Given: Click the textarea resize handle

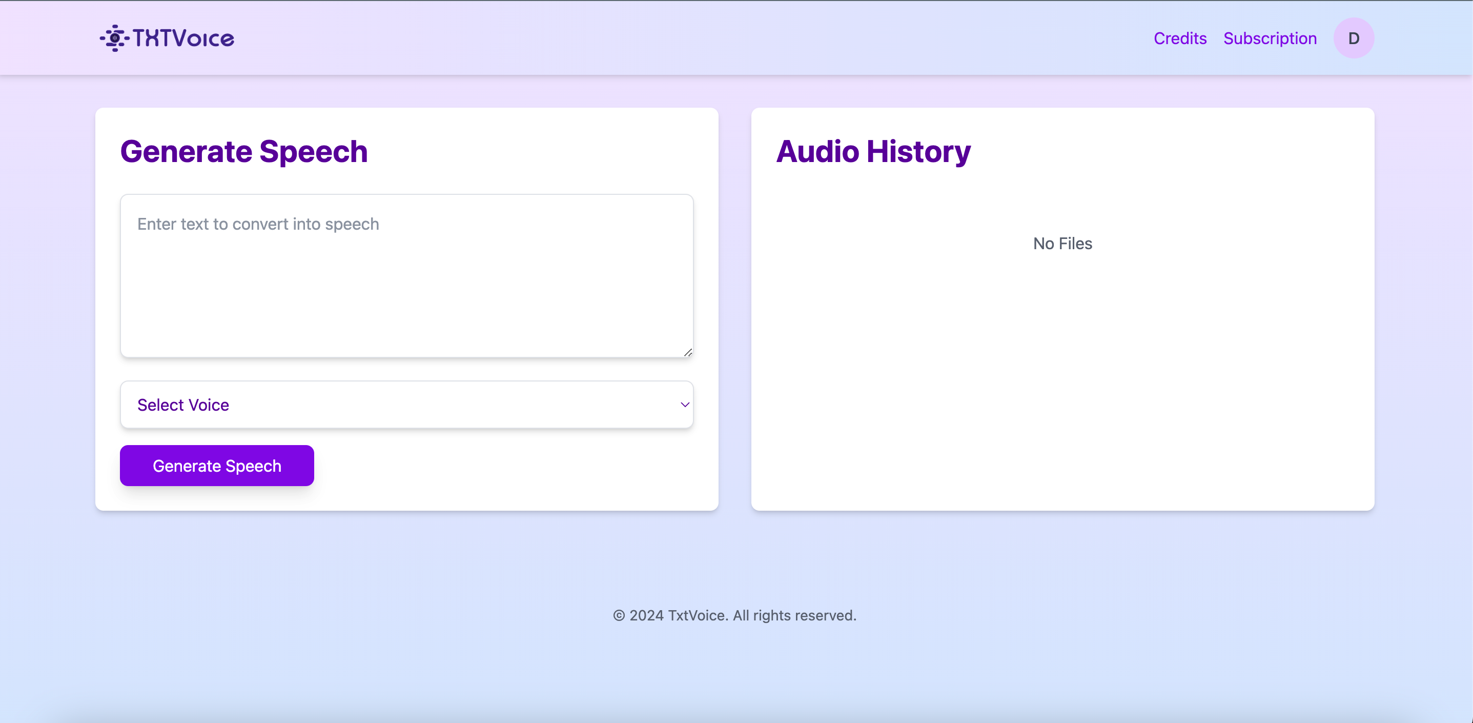Looking at the screenshot, I should click(x=688, y=352).
